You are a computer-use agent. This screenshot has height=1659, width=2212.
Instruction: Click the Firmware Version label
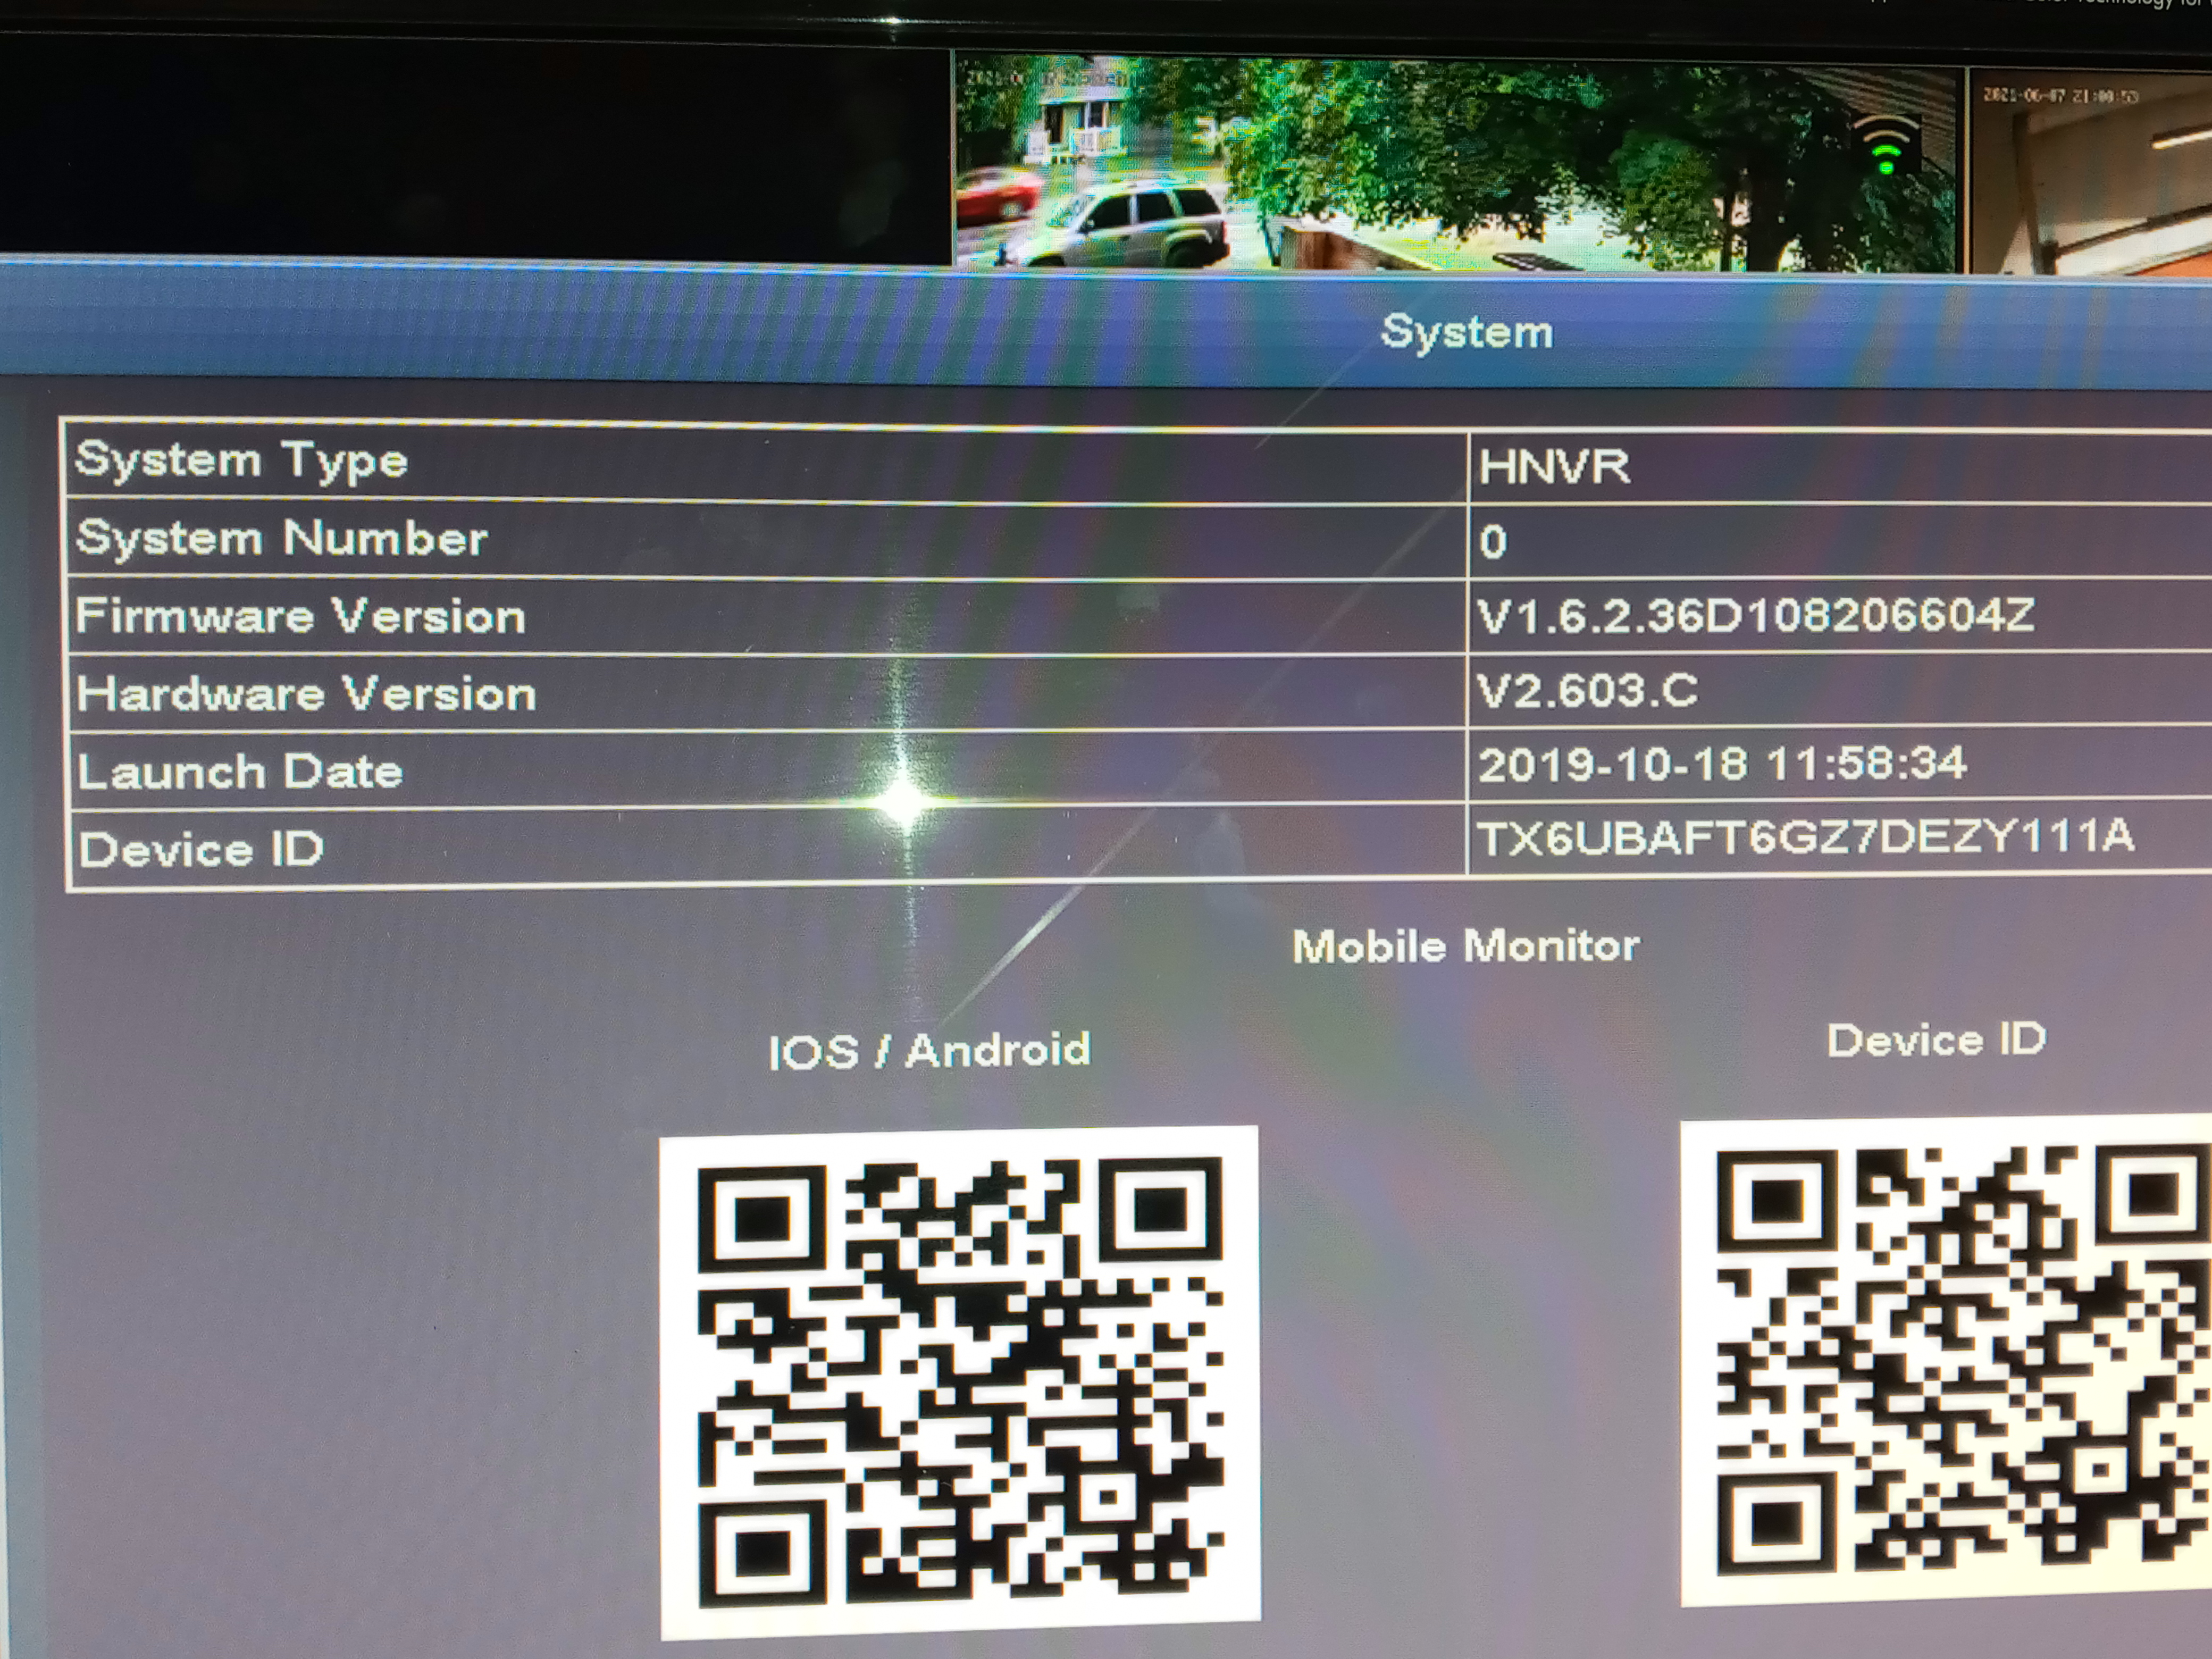click(x=299, y=616)
